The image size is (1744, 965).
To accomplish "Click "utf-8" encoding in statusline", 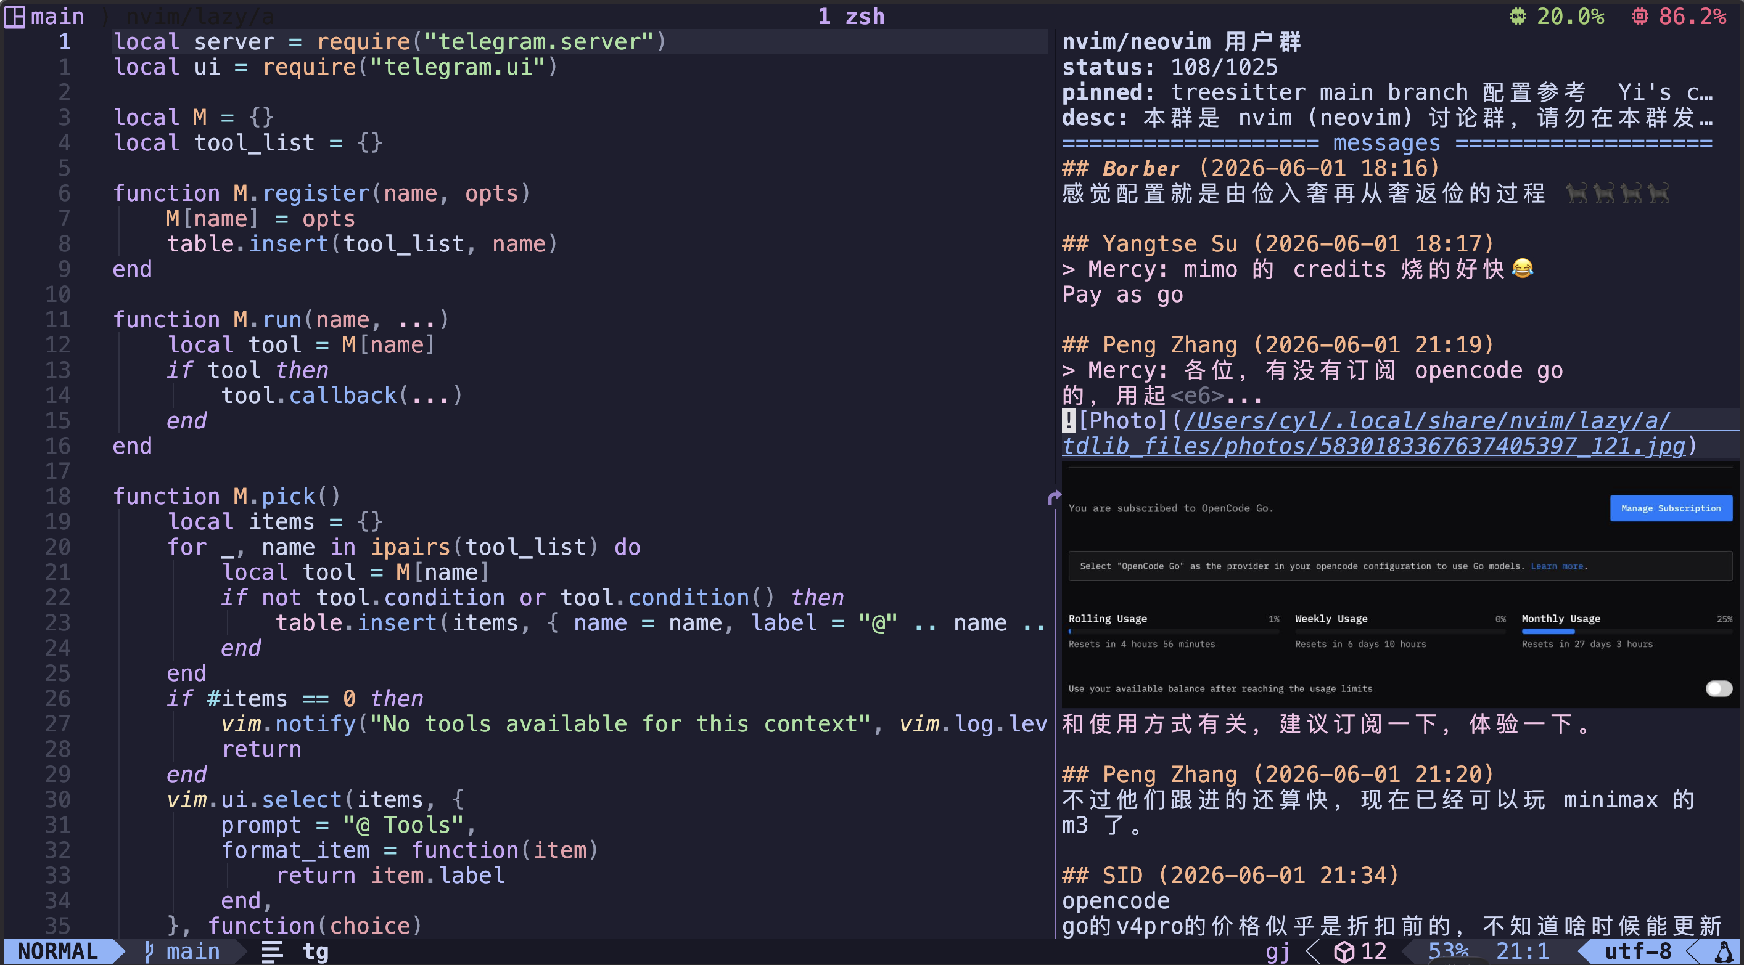I will click(1638, 951).
